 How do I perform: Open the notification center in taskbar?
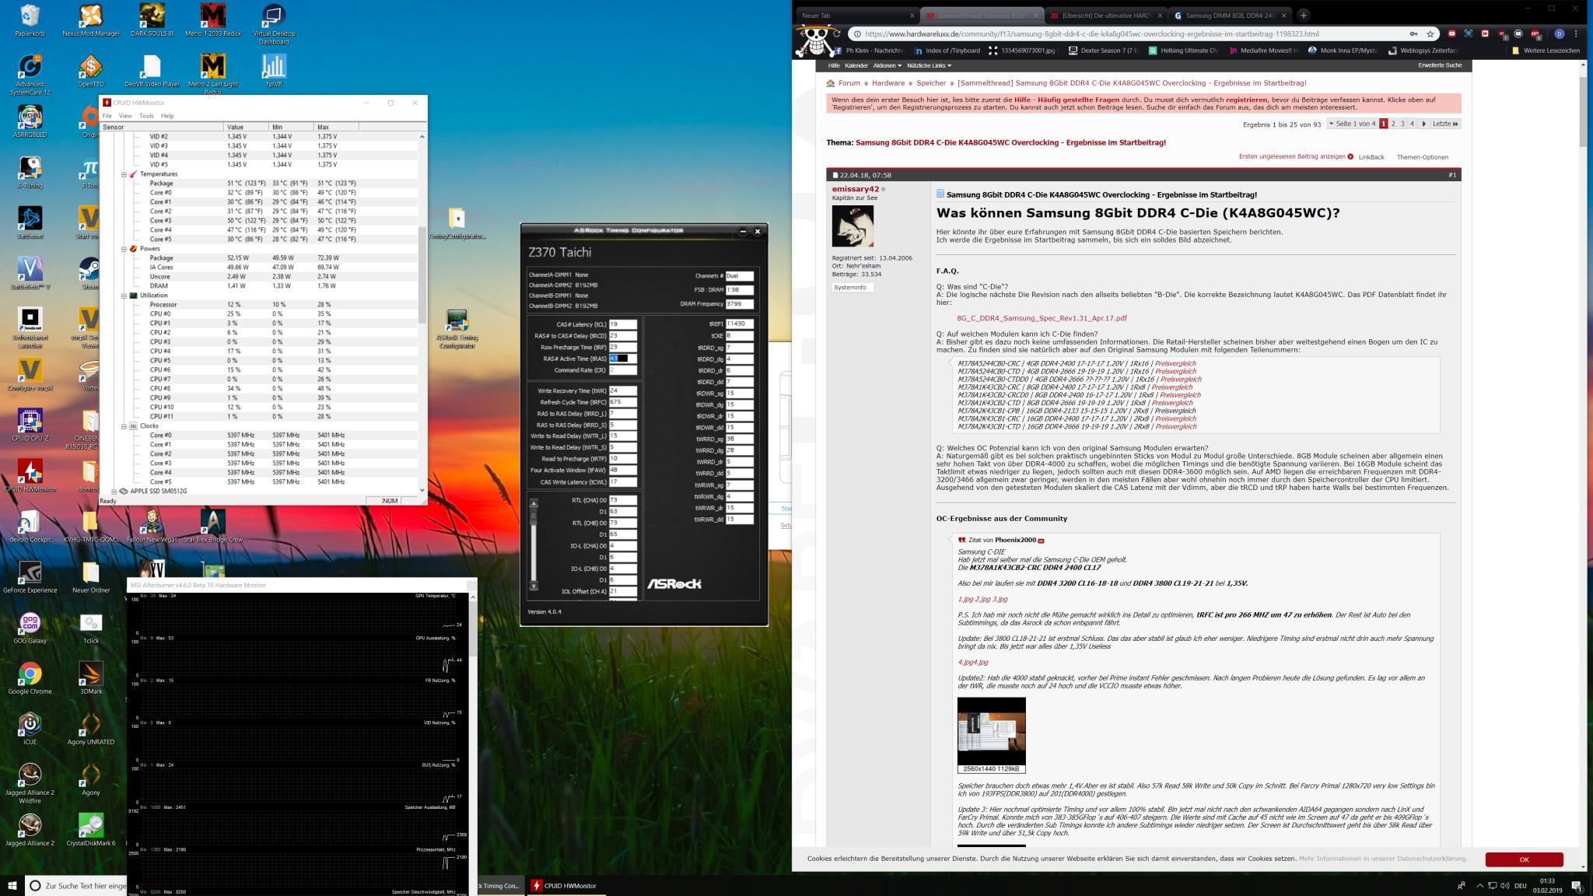(1577, 885)
